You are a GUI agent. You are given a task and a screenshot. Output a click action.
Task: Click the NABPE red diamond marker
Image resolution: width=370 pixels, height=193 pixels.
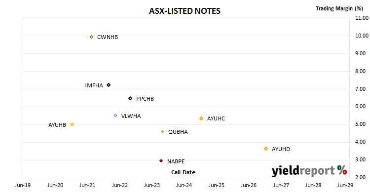click(161, 161)
